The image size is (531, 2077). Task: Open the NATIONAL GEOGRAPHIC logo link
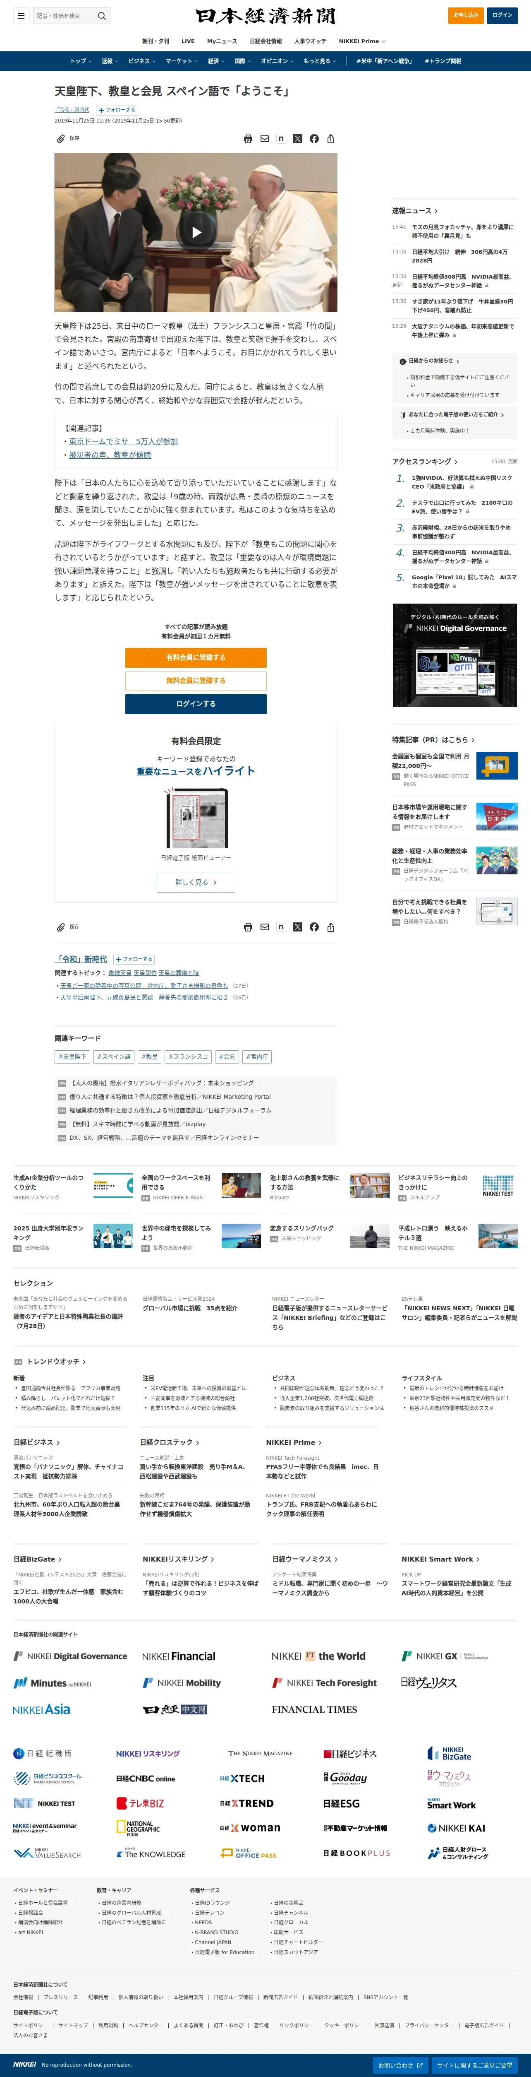click(138, 1828)
